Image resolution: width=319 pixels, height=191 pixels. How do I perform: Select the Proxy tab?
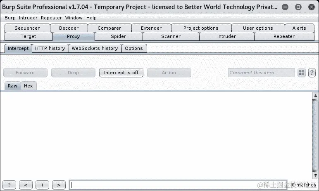[74, 36]
